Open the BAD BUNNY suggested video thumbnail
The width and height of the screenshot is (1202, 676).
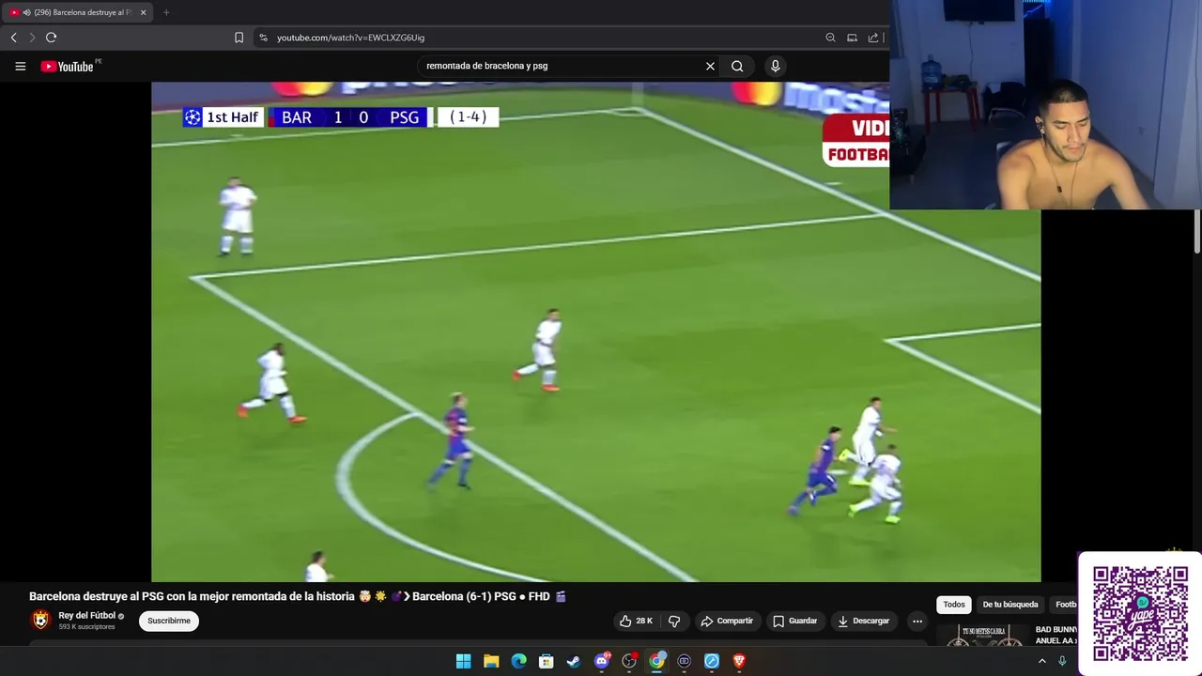[x=984, y=636]
